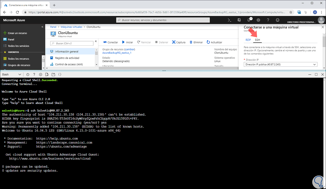Switch to the RDP tab
The height and width of the screenshot is (189, 326).
[248, 40]
